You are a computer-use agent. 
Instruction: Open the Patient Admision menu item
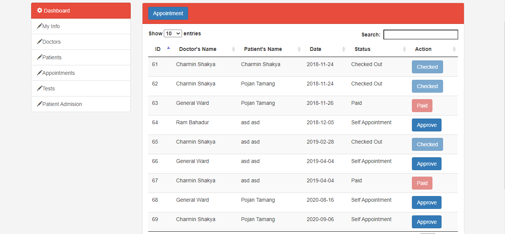(x=62, y=104)
